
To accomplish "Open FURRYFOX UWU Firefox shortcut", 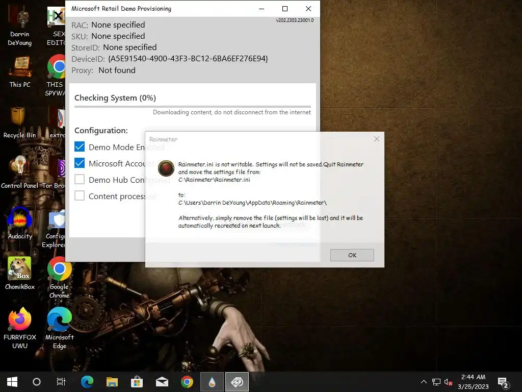I will click(20, 327).
